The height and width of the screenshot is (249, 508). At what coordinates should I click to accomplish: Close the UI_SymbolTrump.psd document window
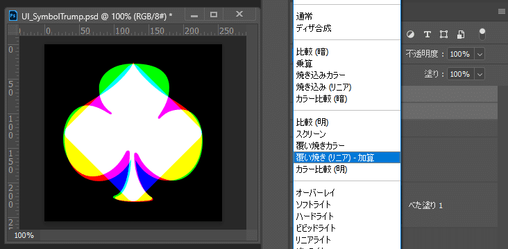239,15
